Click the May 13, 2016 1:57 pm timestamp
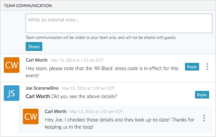216x137 pixels. tap(96, 112)
